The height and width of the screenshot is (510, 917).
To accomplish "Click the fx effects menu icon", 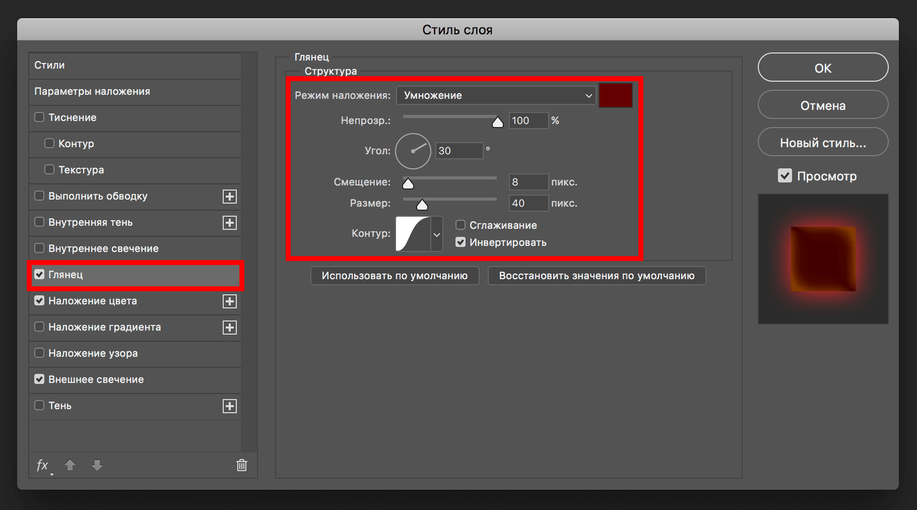I will [x=42, y=465].
